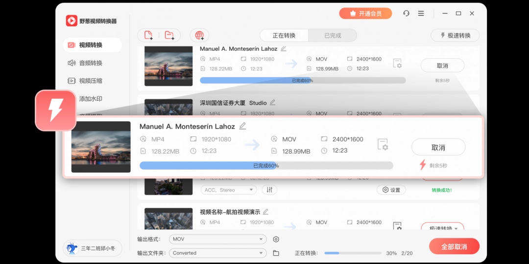The height and width of the screenshot is (264, 529).
Task: Click file settings icon in 视频名称-航拍视频演示 row
Action: point(397,226)
